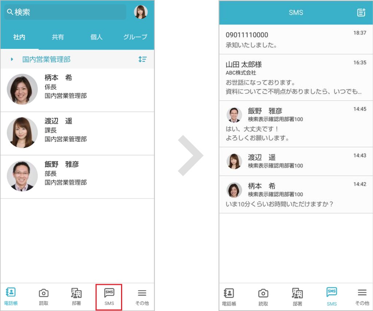
Task: Select contact name 柄本 希 in phonebook list
Action: pyautogui.click(x=58, y=78)
